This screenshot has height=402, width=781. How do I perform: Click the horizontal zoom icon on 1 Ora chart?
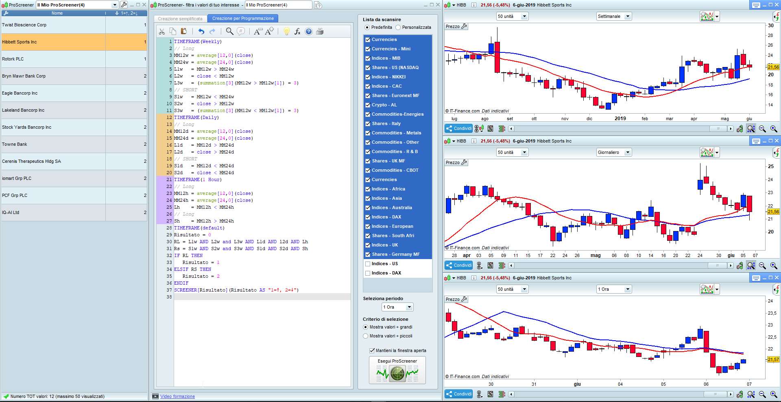751,394
